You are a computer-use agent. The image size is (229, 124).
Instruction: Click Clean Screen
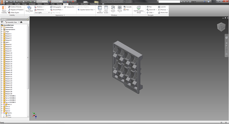(x=106, y=10)
